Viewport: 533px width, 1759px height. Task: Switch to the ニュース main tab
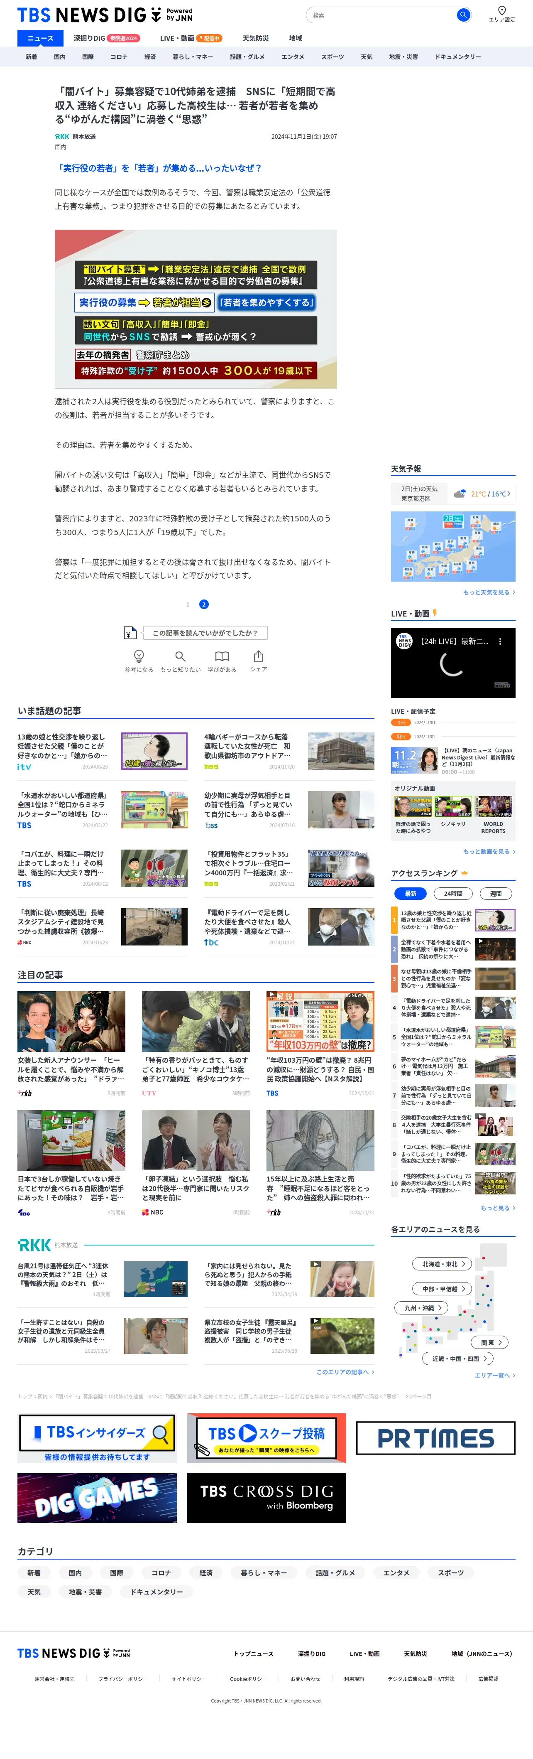coord(40,38)
